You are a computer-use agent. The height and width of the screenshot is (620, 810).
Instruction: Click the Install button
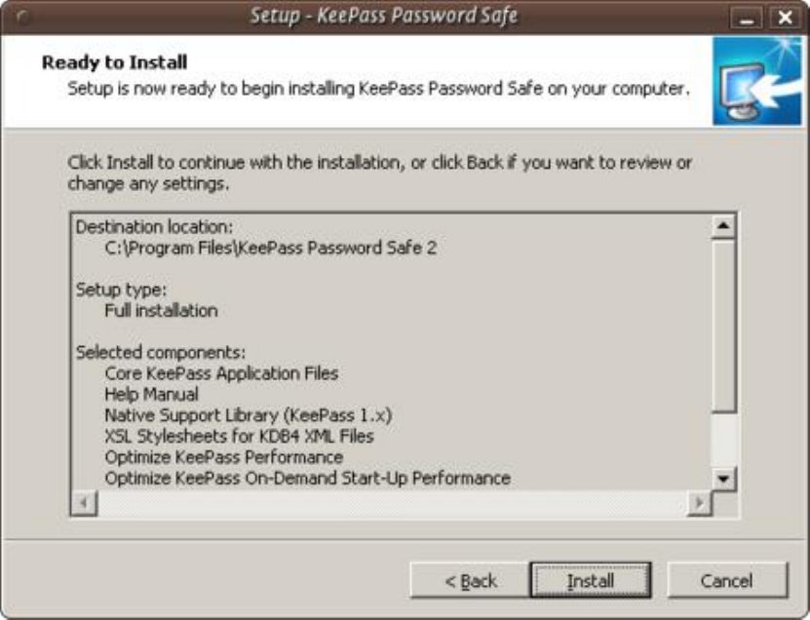click(x=590, y=581)
